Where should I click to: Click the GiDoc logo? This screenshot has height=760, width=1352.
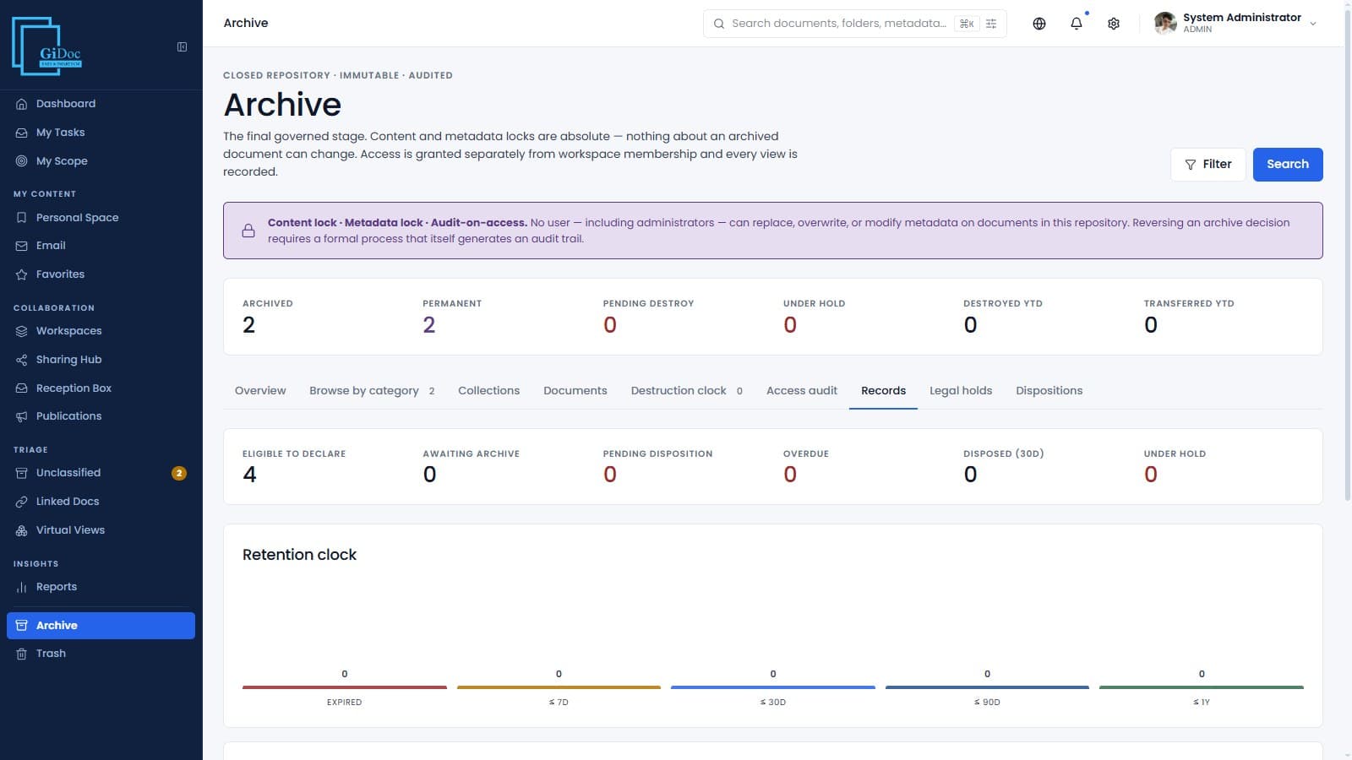click(x=47, y=46)
